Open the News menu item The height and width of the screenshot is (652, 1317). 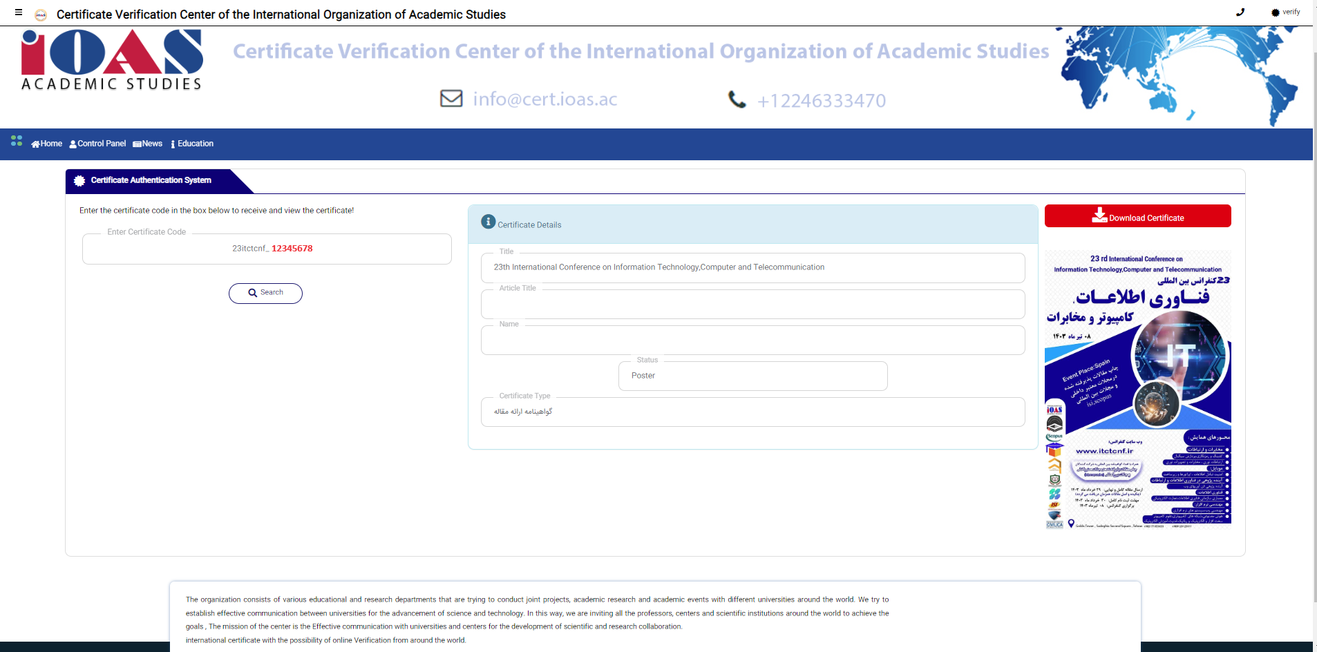click(x=147, y=144)
